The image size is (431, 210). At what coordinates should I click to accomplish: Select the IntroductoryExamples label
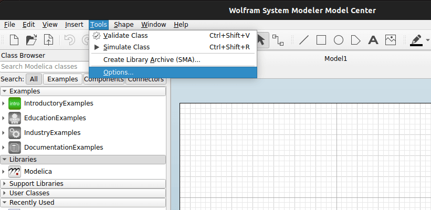tap(59, 103)
